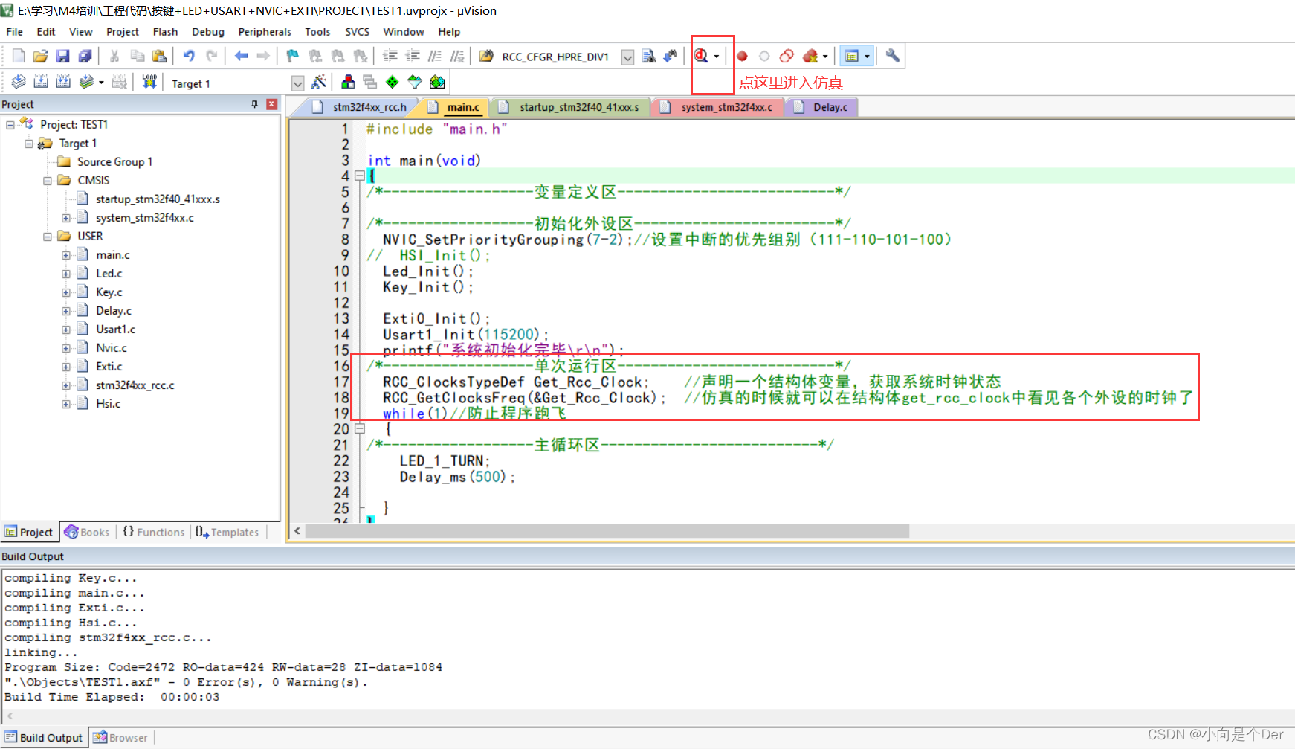Switch to startup_stm32f40_41xxx.s editor tab
This screenshot has width=1295, height=749.
coord(571,107)
